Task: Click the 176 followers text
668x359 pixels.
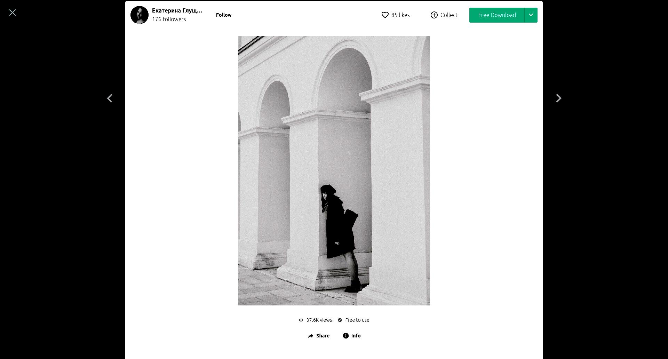Action: pos(169,19)
